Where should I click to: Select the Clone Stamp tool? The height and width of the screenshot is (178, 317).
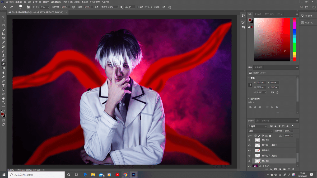[3, 55]
